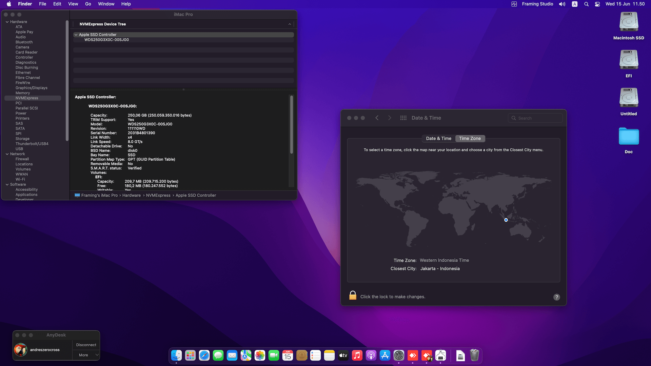Viewport: 651px width, 366px height.
Task: Select Bluetooth in sidebar
Action: [x=24, y=42]
